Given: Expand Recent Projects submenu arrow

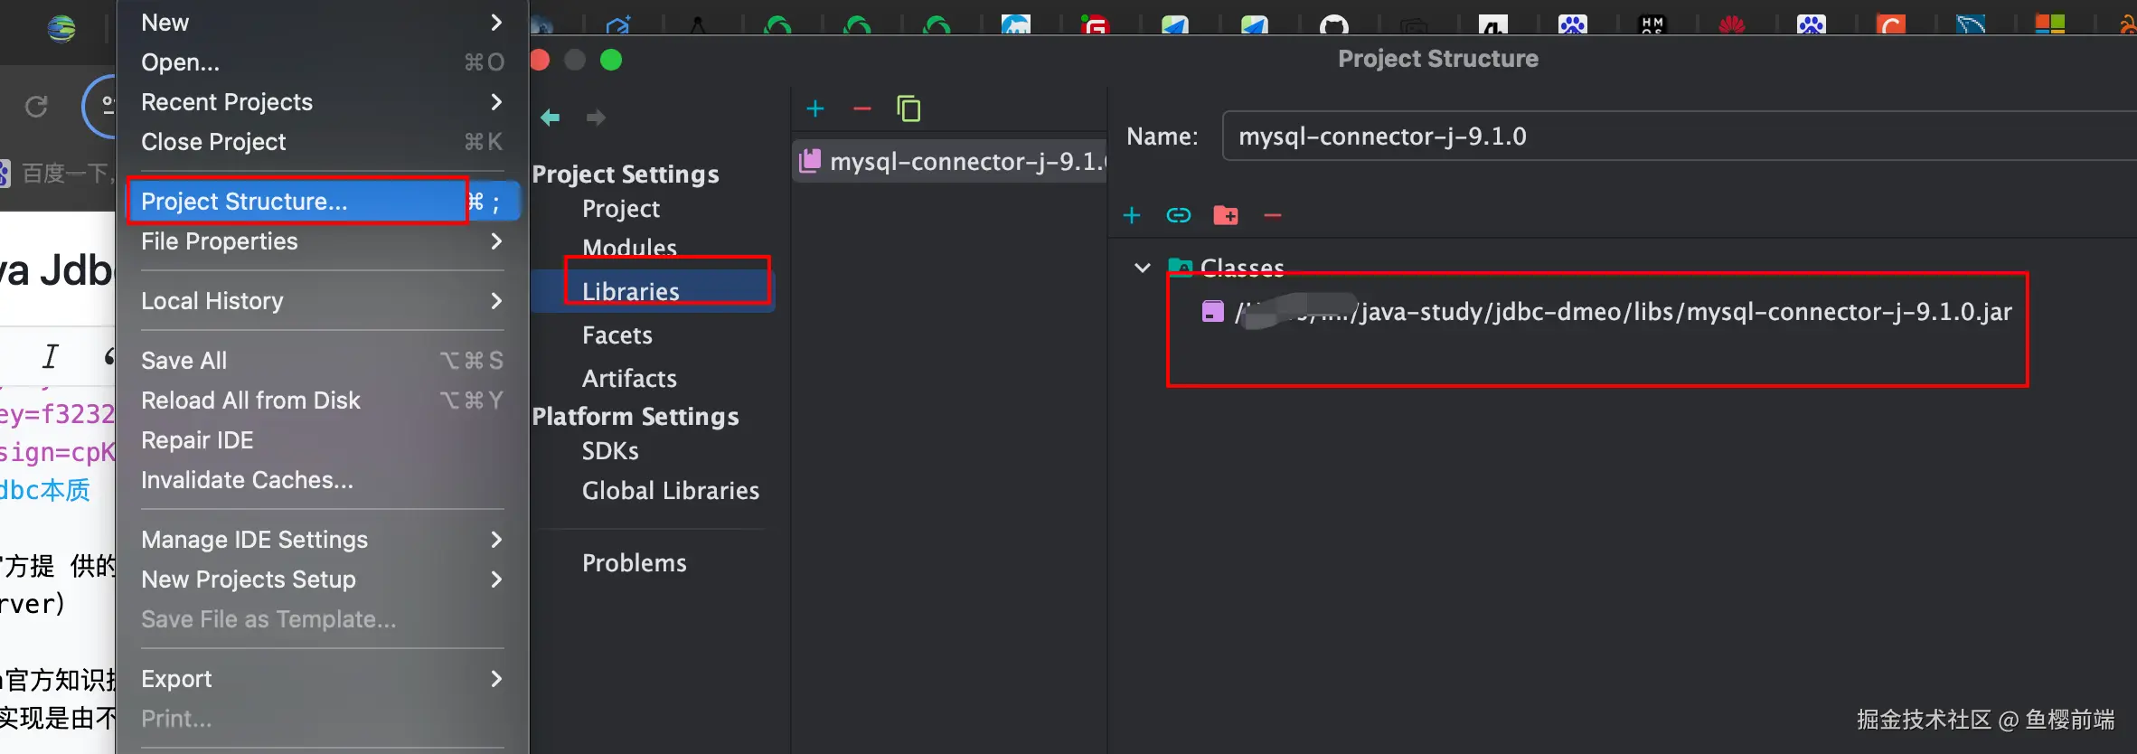Looking at the screenshot, I should (496, 102).
